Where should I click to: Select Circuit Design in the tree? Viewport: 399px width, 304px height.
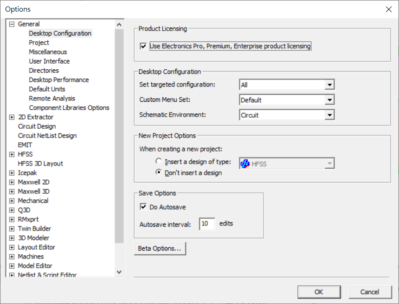click(37, 126)
